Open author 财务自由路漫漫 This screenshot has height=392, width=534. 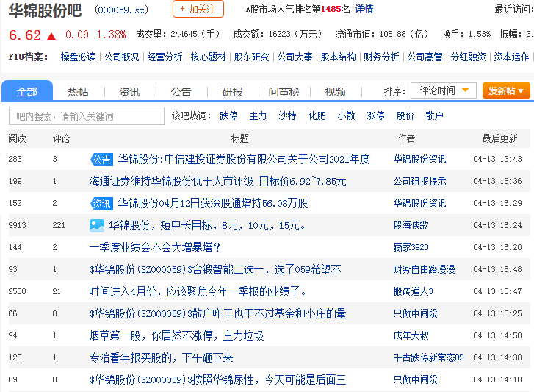pos(424,270)
